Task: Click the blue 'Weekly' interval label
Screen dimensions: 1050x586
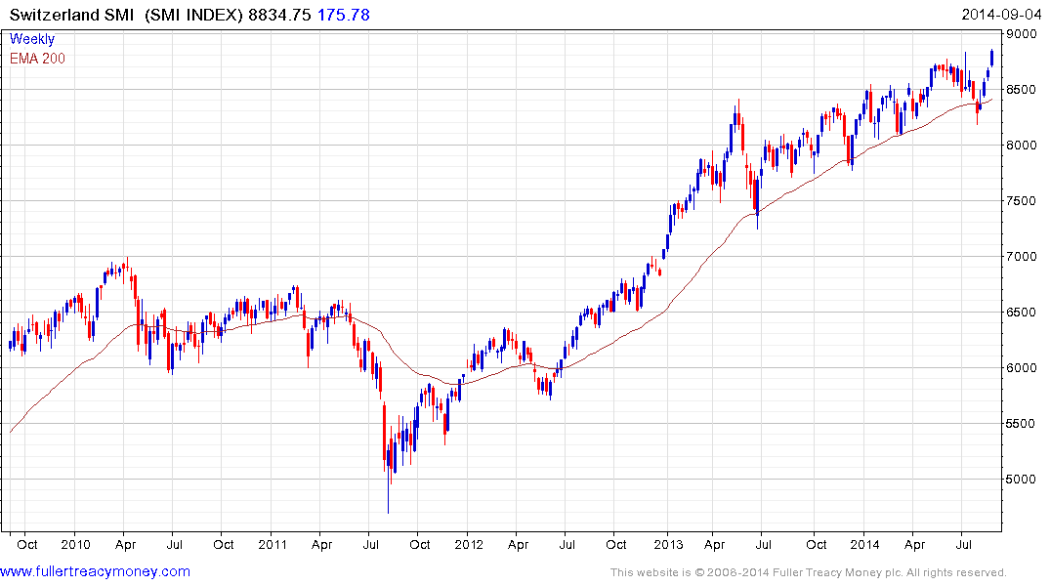Action: pyautogui.click(x=32, y=39)
